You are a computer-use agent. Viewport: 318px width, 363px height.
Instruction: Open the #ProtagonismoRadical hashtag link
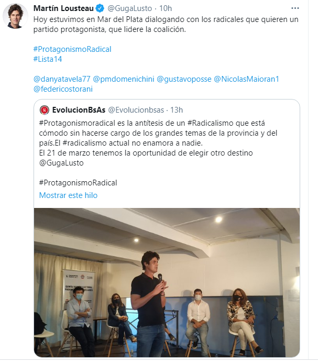(72, 49)
